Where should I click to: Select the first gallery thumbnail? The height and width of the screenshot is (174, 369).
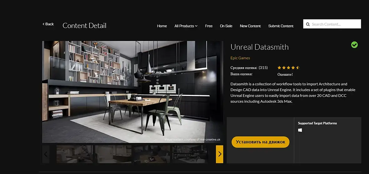75,154
